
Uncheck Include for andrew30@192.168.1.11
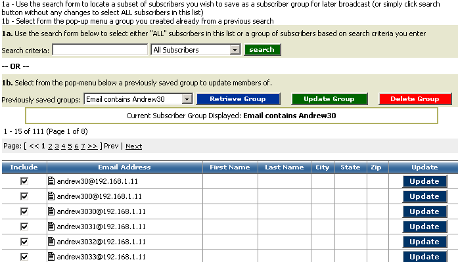(24, 181)
